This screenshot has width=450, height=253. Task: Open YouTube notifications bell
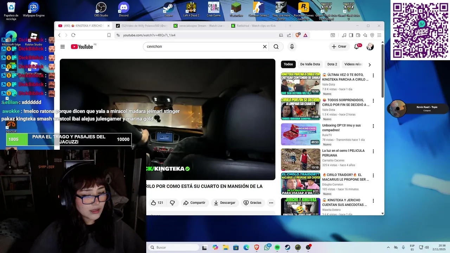pyautogui.click(x=357, y=46)
